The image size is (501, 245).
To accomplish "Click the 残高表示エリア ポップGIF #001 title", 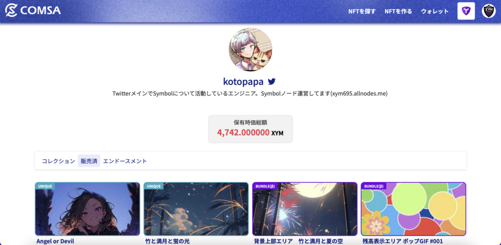I will point(403,241).
